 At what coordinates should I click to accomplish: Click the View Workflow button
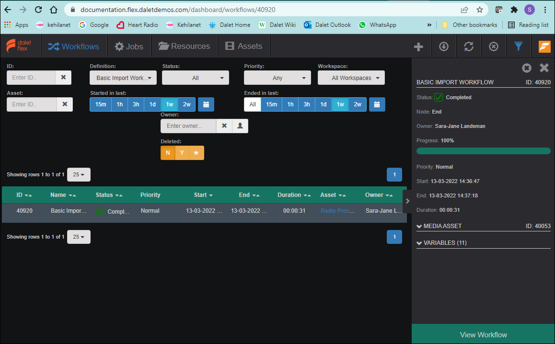[483, 334]
